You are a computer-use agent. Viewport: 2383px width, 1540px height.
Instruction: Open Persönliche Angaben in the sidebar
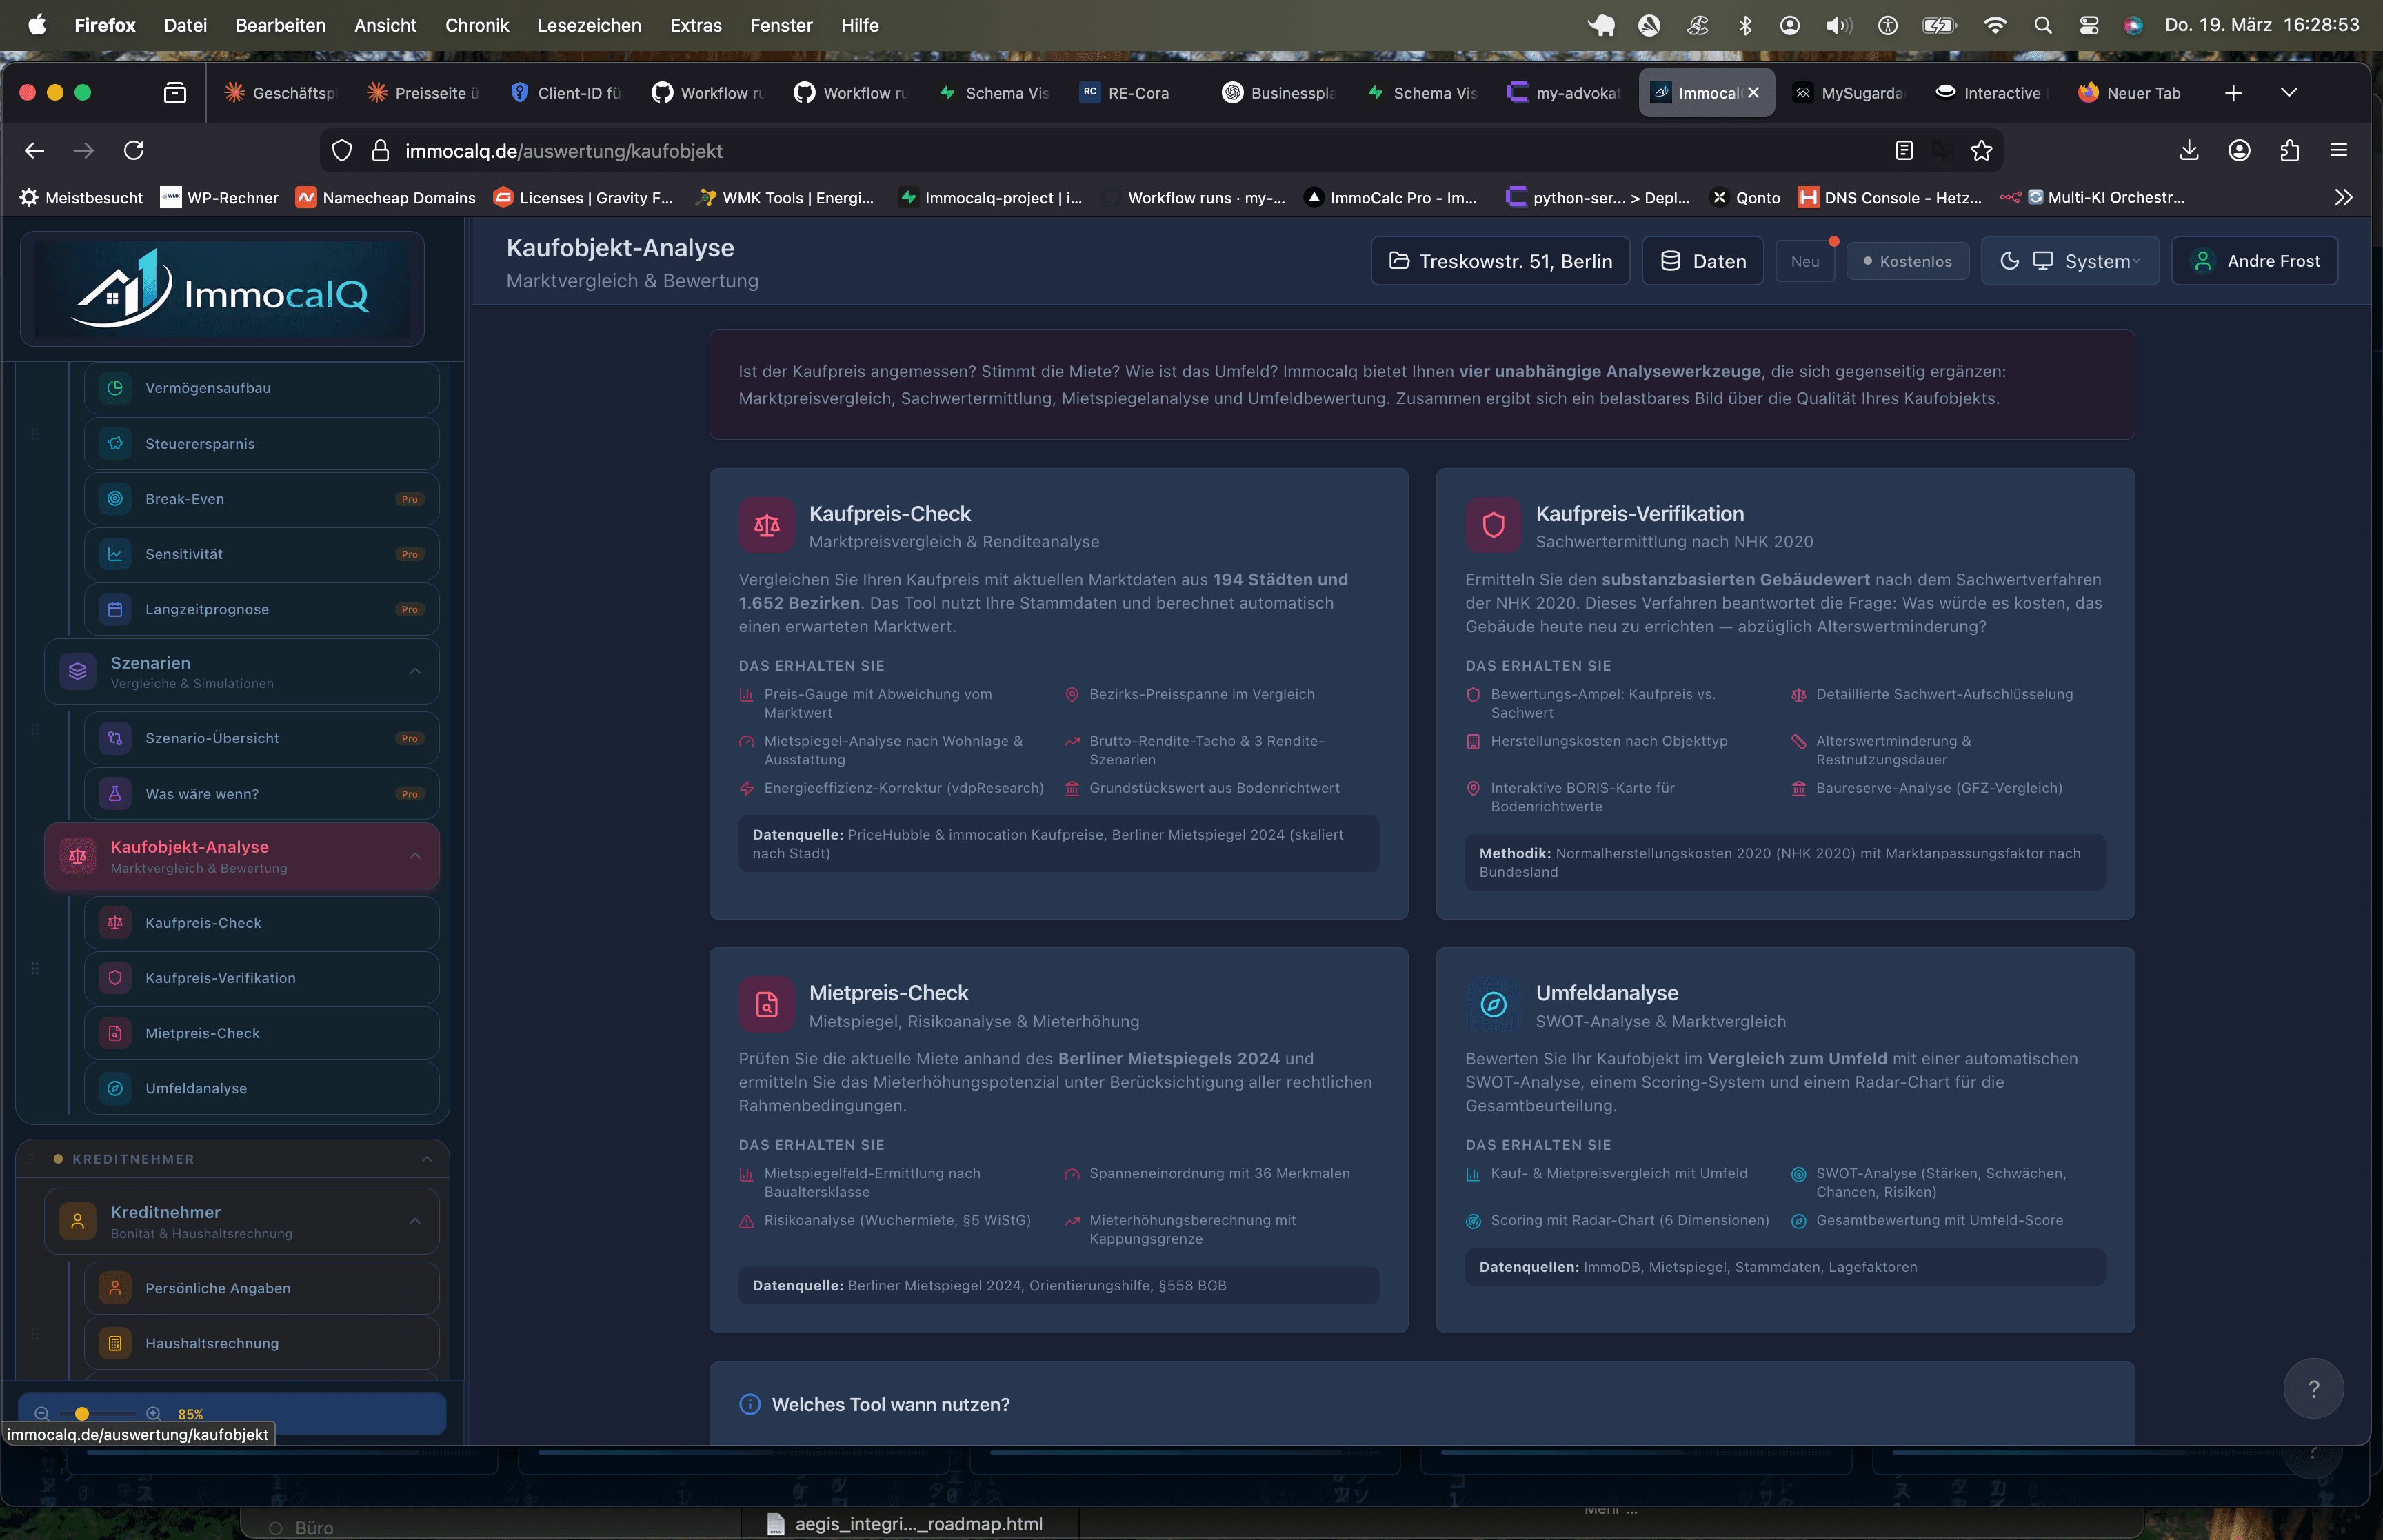[262, 1288]
